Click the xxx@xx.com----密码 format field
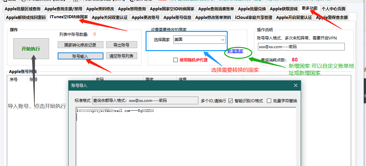 tap(301, 46)
